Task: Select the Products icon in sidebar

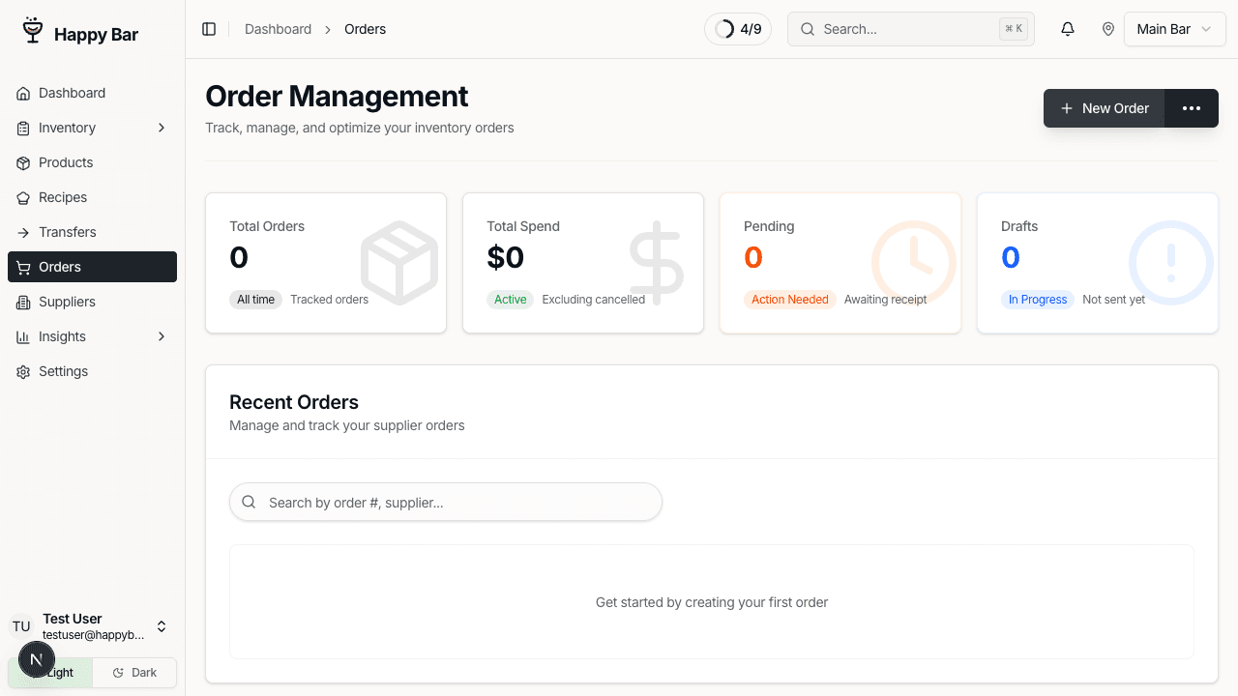Action: (22, 162)
